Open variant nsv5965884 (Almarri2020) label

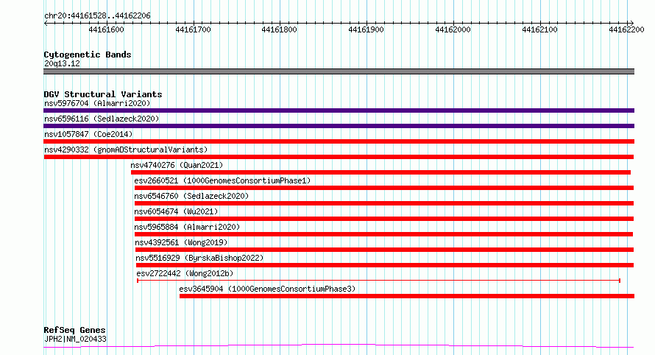[x=187, y=227]
